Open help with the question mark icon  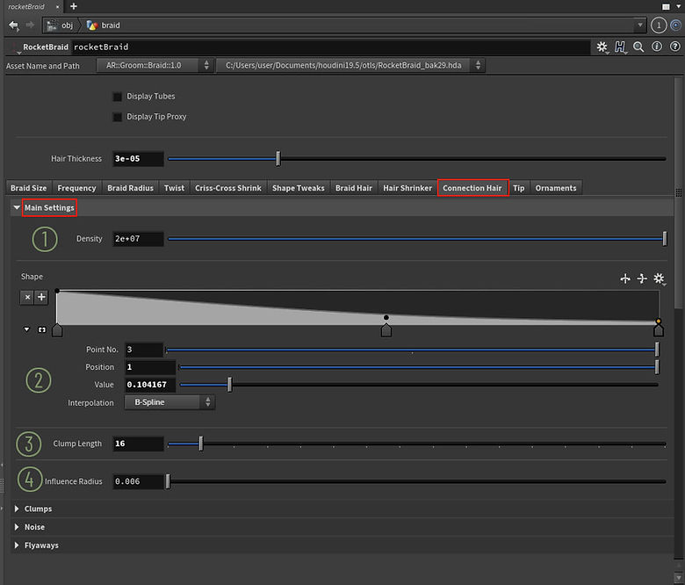click(x=675, y=47)
